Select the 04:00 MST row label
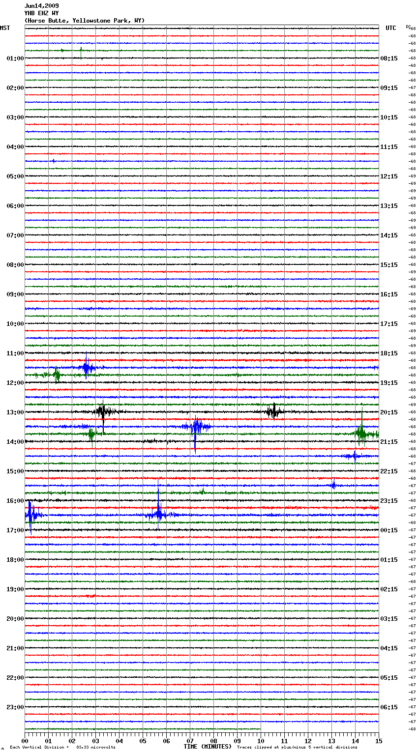418x754 pixels. click(15, 147)
